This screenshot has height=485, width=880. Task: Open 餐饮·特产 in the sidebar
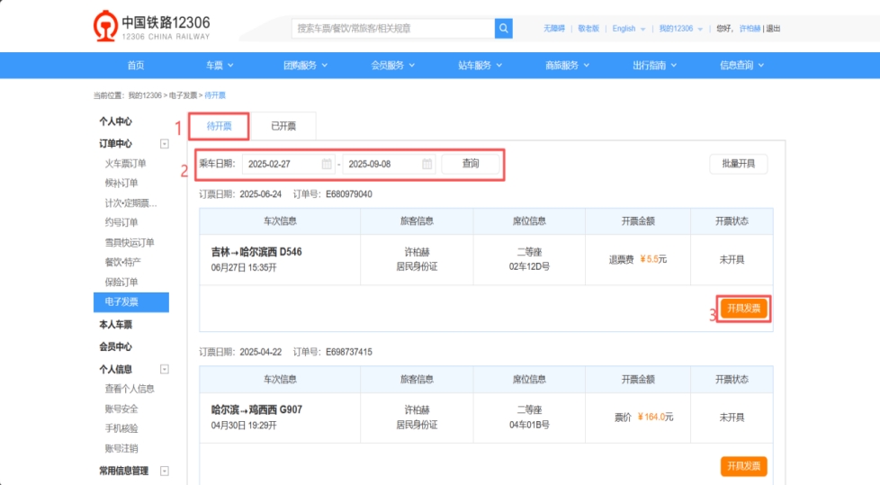click(123, 262)
